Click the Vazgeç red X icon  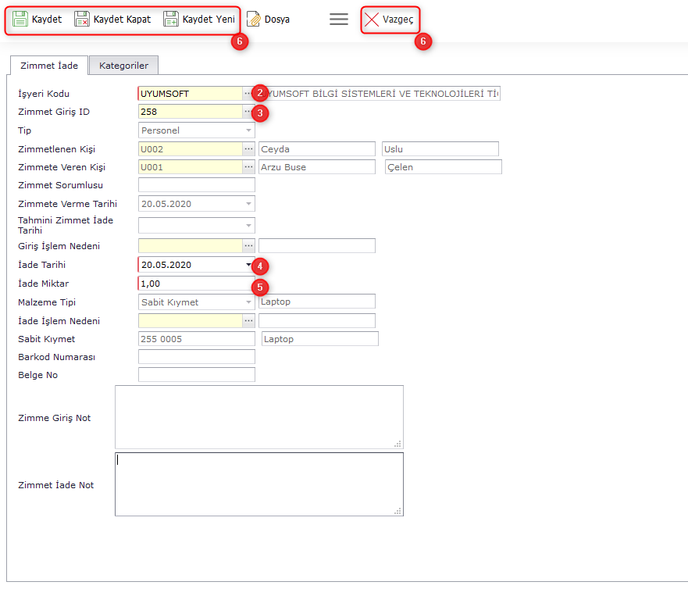point(372,20)
